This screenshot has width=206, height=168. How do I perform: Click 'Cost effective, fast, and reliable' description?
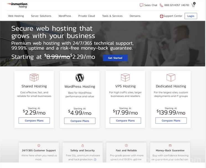(34, 94)
